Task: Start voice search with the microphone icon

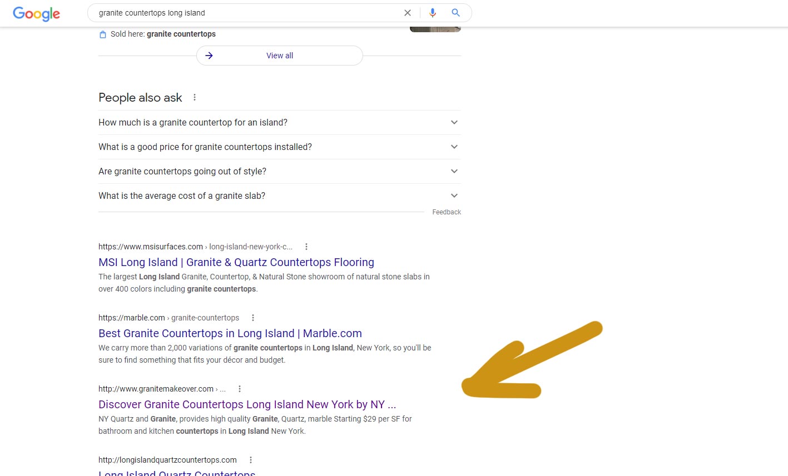Action: [433, 13]
